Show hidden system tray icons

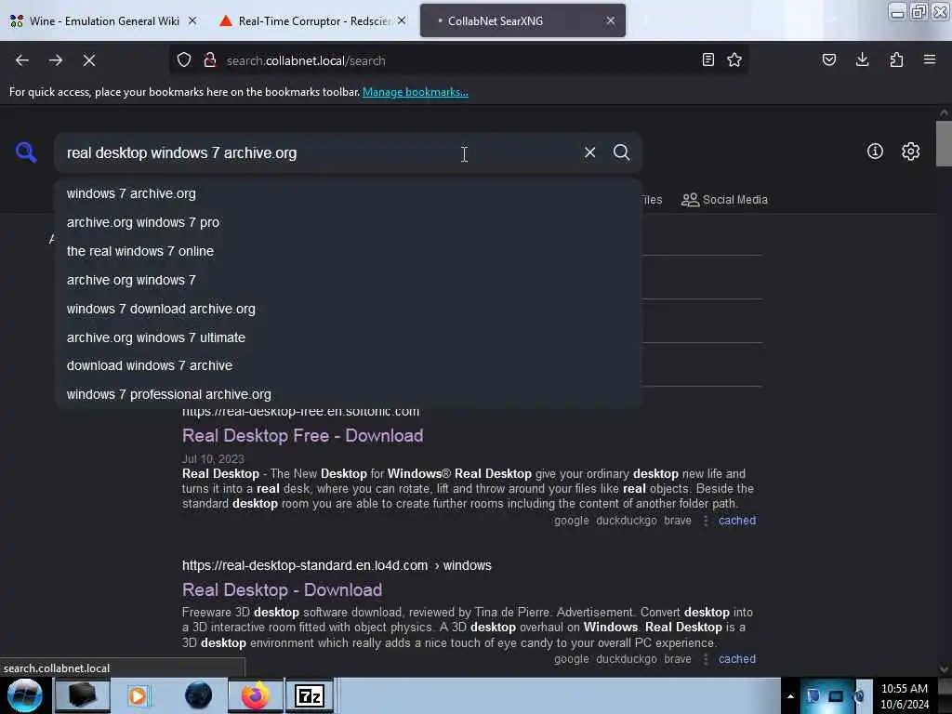tap(790, 696)
